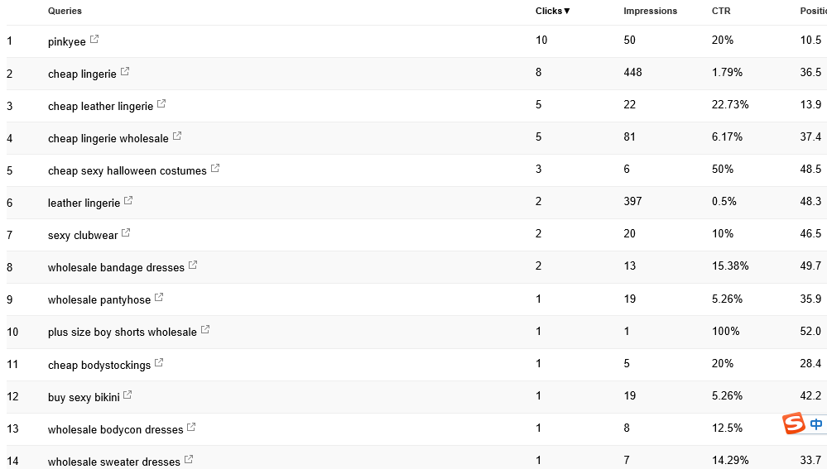Open external link icon beside cheap lingerie
The height and width of the screenshot is (469, 827).
click(125, 71)
